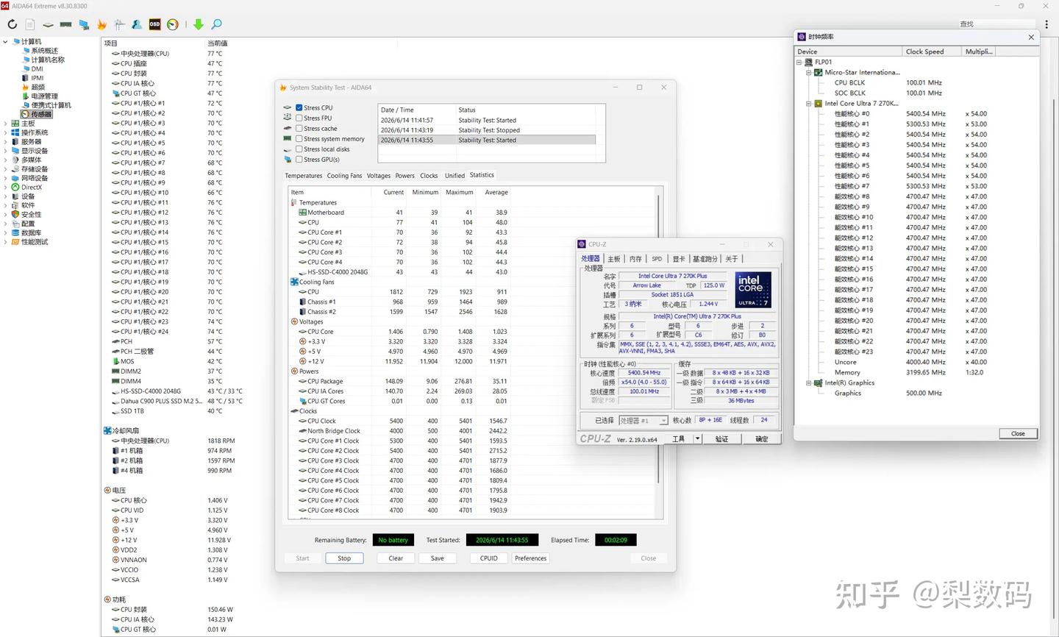1059x637 pixels.
Task: Click the user silhouette toolbar icon
Action: pyautogui.click(x=137, y=24)
